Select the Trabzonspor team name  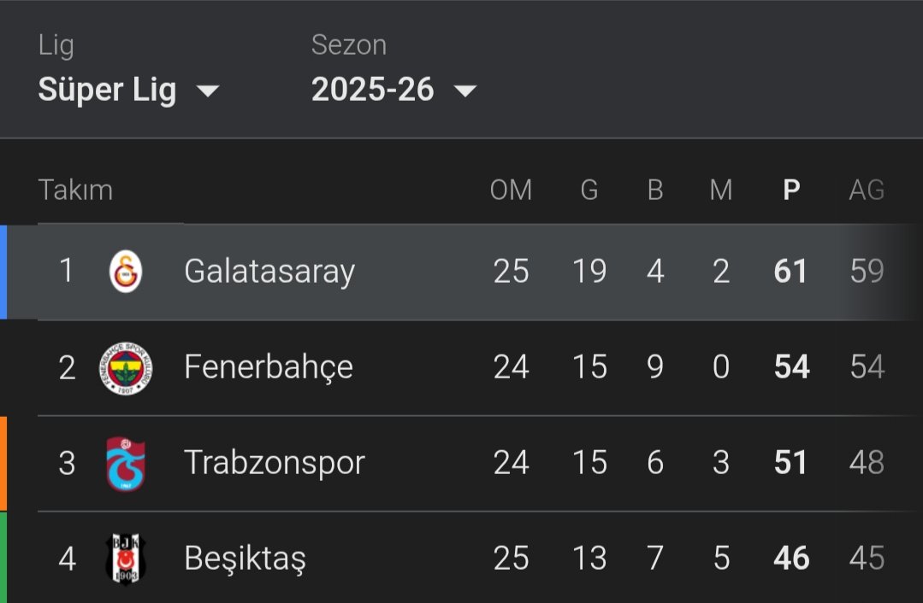click(275, 463)
